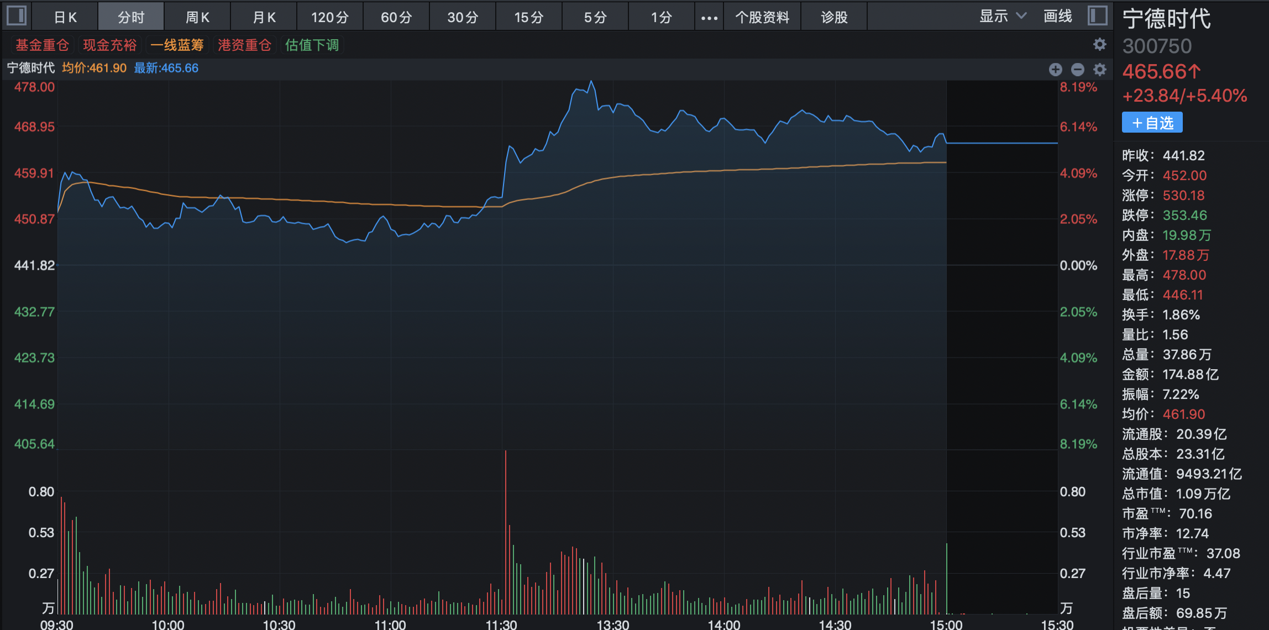Add stock with +自选 button
Screen dimensions: 1269x630
tap(1152, 122)
